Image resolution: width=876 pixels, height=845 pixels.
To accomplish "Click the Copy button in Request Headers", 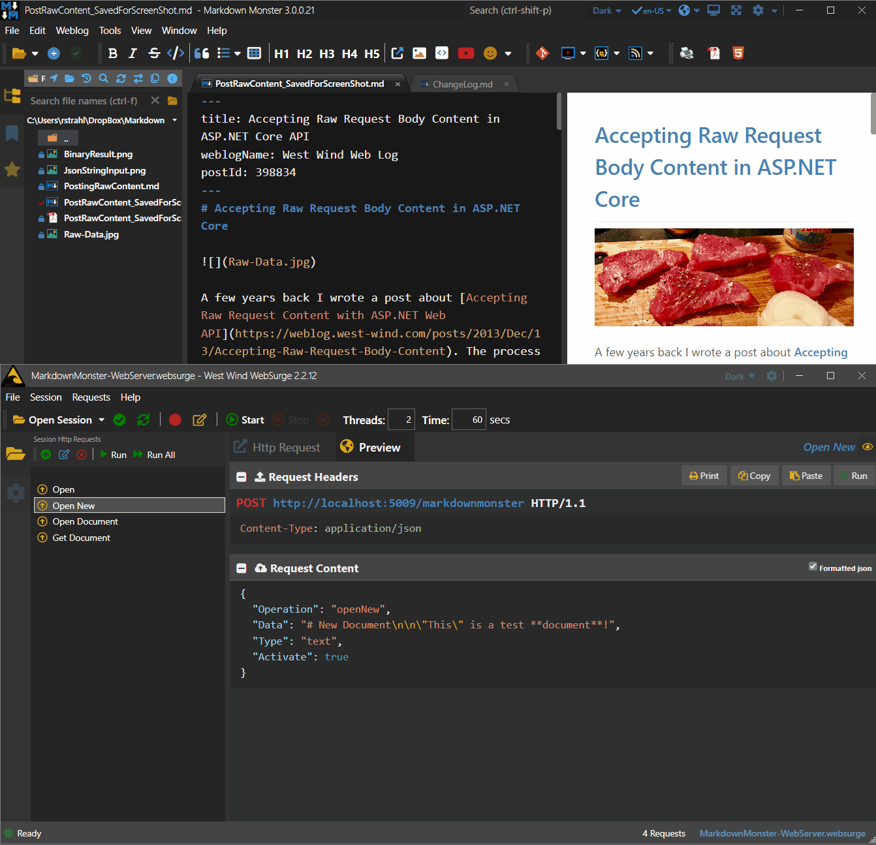I will (755, 476).
